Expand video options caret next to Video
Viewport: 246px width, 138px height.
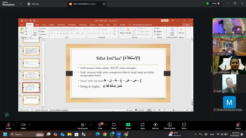(x=29, y=125)
